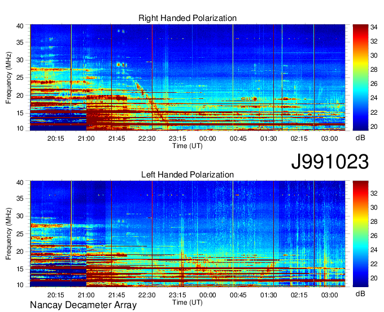Click 01:30 time tick under Left Handed plot
The width and height of the screenshot is (384, 312).
[x=269, y=295]
